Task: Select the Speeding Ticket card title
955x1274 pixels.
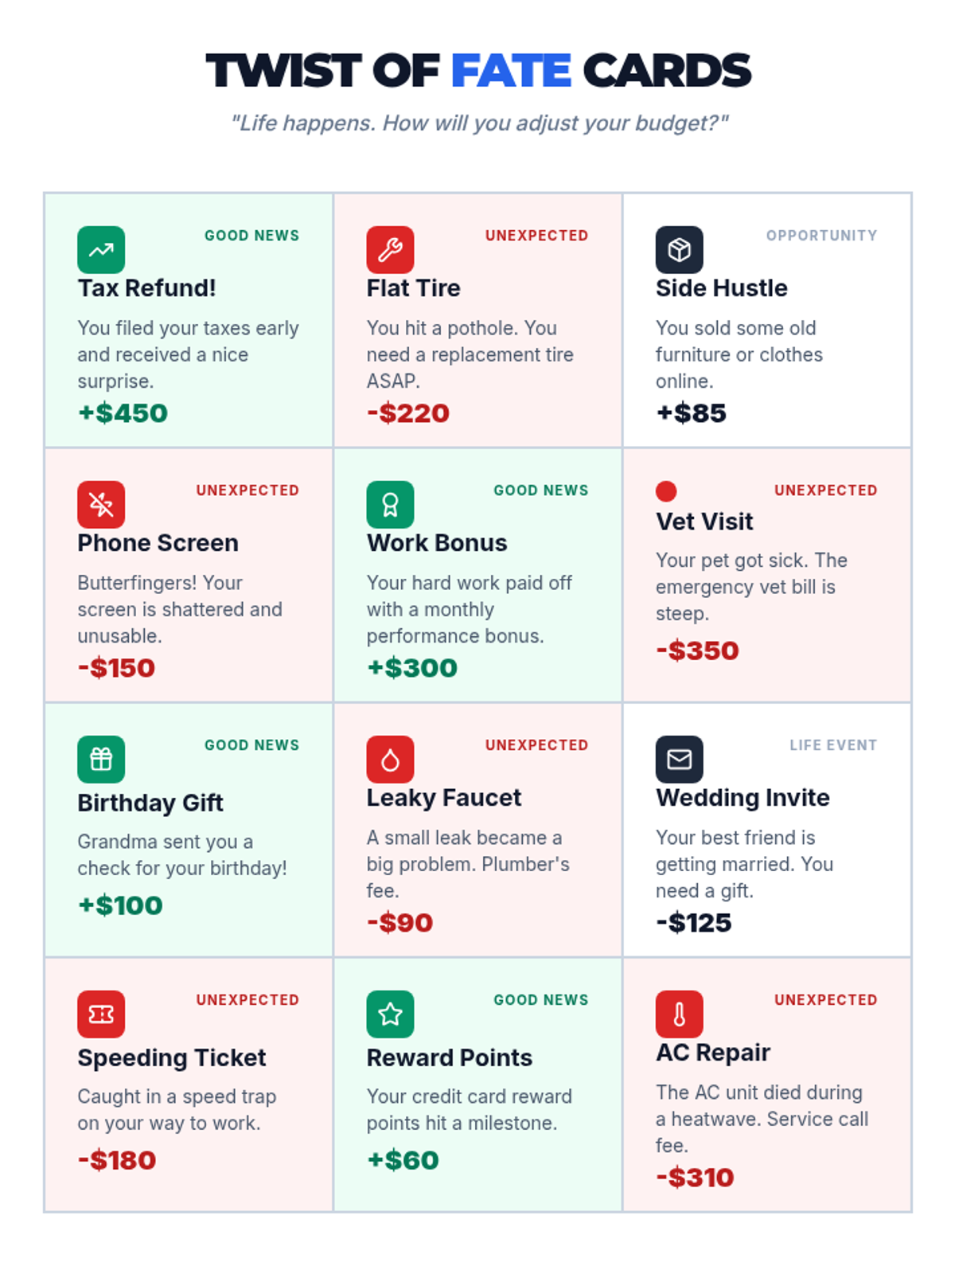Action: click(x=172, y=1057)
